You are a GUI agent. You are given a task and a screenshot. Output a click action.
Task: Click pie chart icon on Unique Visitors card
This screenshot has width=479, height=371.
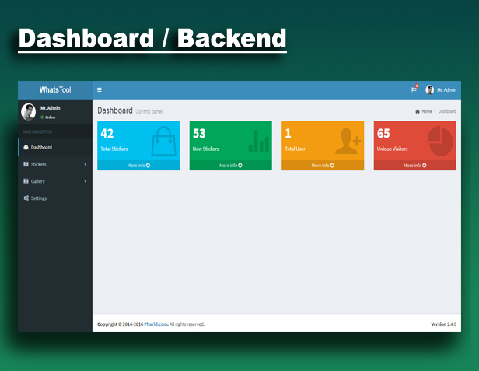(440, 142)
